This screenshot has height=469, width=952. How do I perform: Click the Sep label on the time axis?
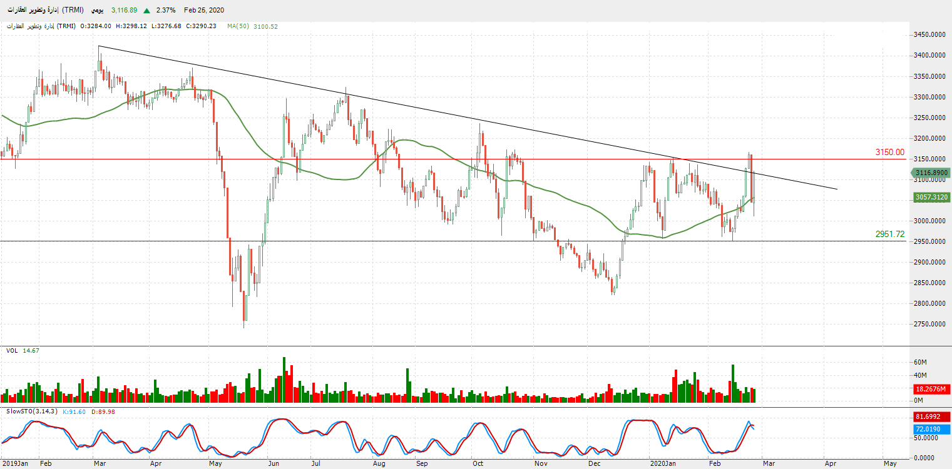pyautogui.click(x=422, y=464)
